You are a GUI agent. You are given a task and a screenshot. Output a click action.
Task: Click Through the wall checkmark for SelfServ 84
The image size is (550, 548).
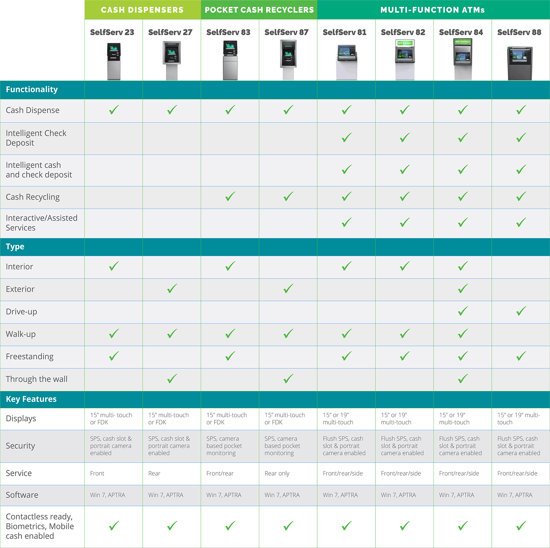tap(463, 379)
